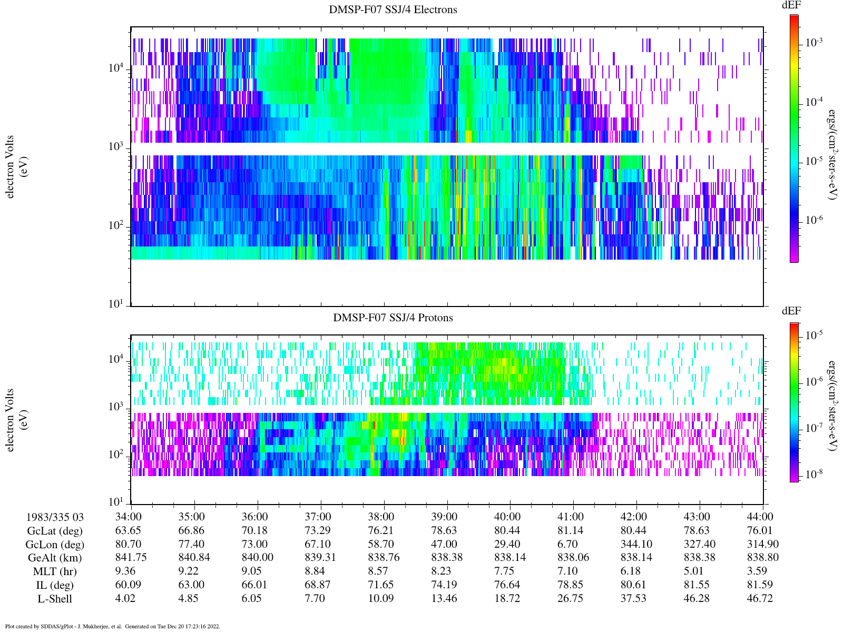The height and width of the screenshot is (632, 843).
Task: Click IL value 71.65
Action: pos(381,585)
